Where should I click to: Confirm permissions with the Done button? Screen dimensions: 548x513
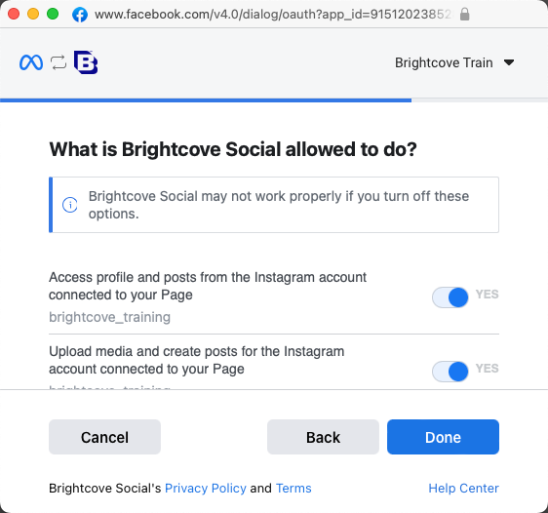pos(443,437)
